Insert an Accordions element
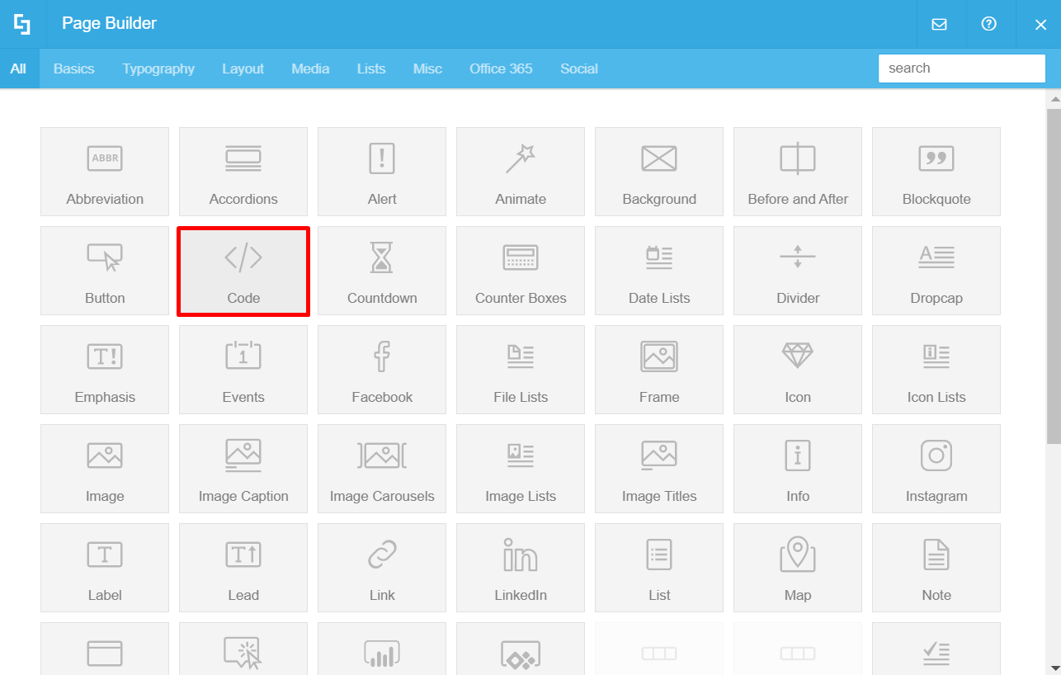The image size is (1061, 675). [243, 172]
